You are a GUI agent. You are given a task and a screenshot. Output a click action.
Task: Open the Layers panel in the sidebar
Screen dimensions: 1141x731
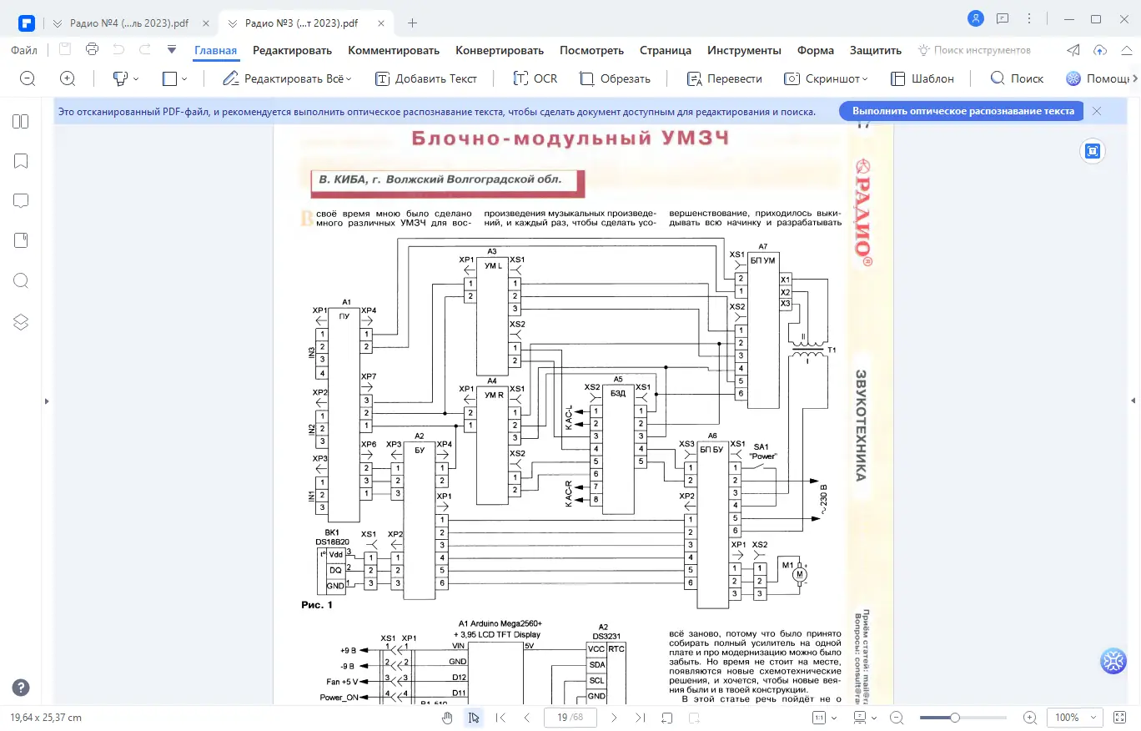[20, 321]
